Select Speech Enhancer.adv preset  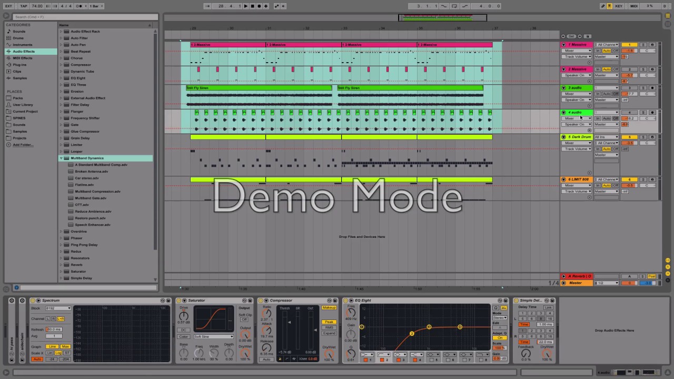[x=93, y=225]
